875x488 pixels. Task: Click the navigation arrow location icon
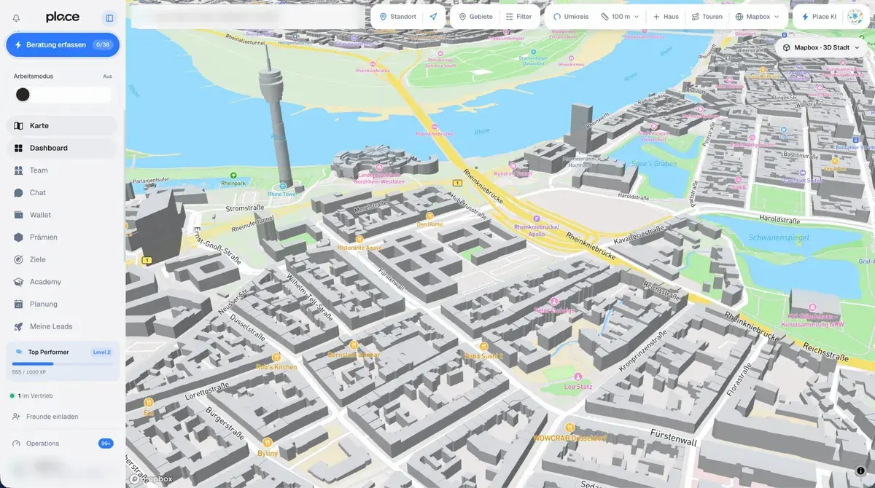tap(433, 17)
